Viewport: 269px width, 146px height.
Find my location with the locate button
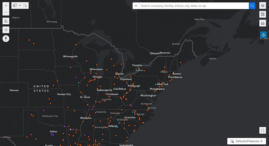point(6,30)
